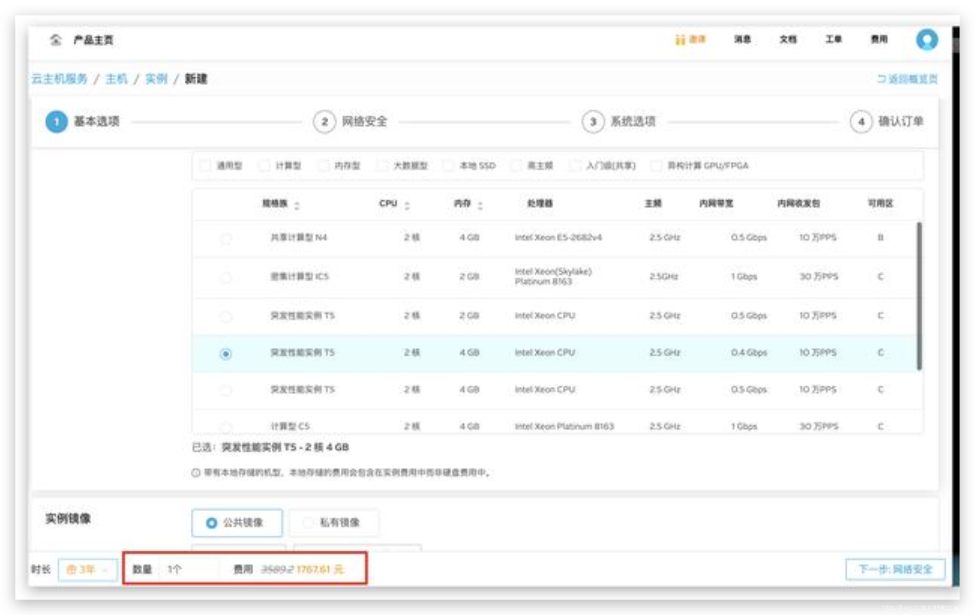Click step 2 网络安全 circle icon
Screen dimensions: 975x615
tap(324, 121)
